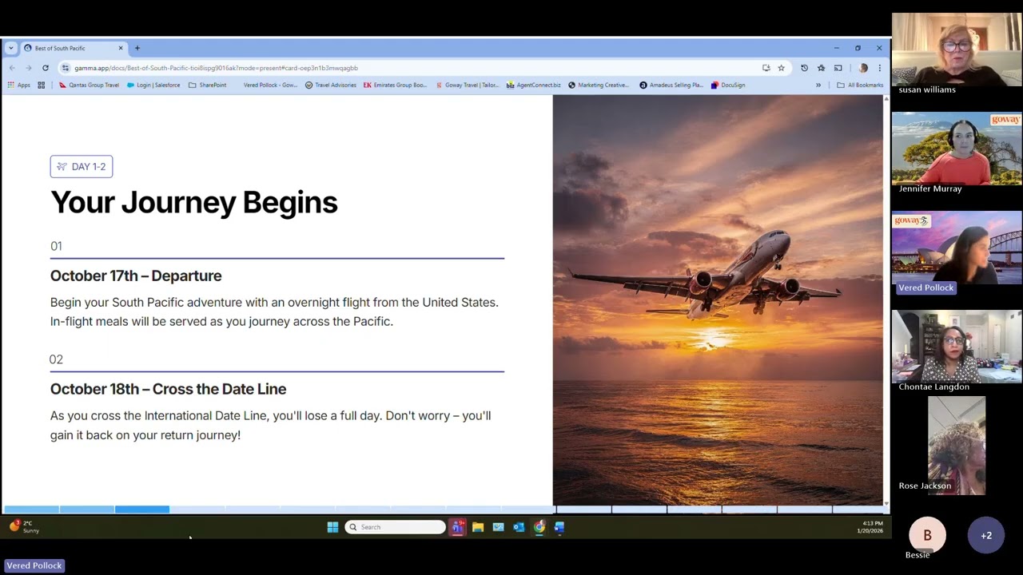
Task: Open the Windows Start menu
Action: tap(332, 527)
